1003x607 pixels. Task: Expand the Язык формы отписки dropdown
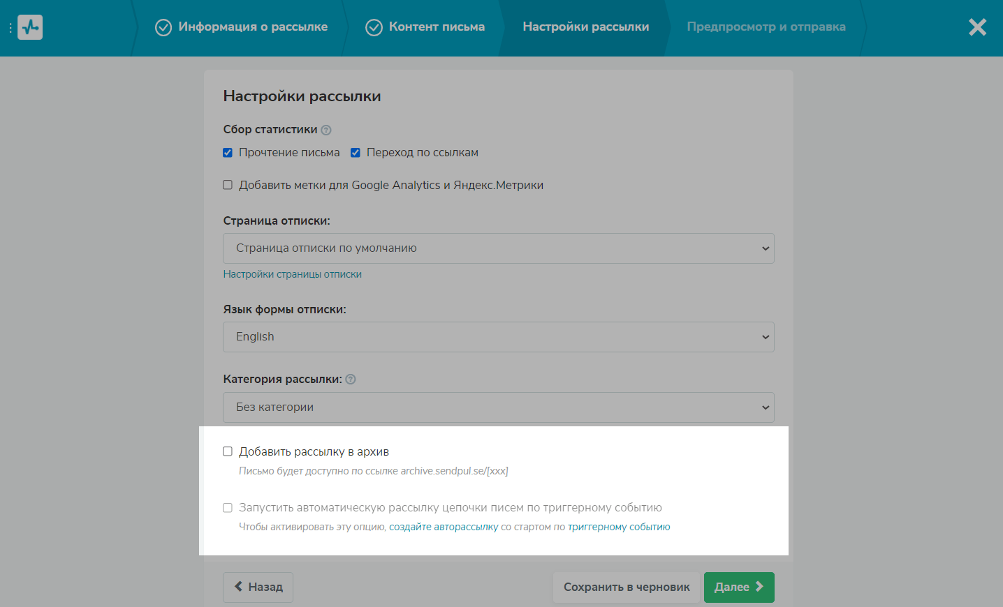(498, 337)
